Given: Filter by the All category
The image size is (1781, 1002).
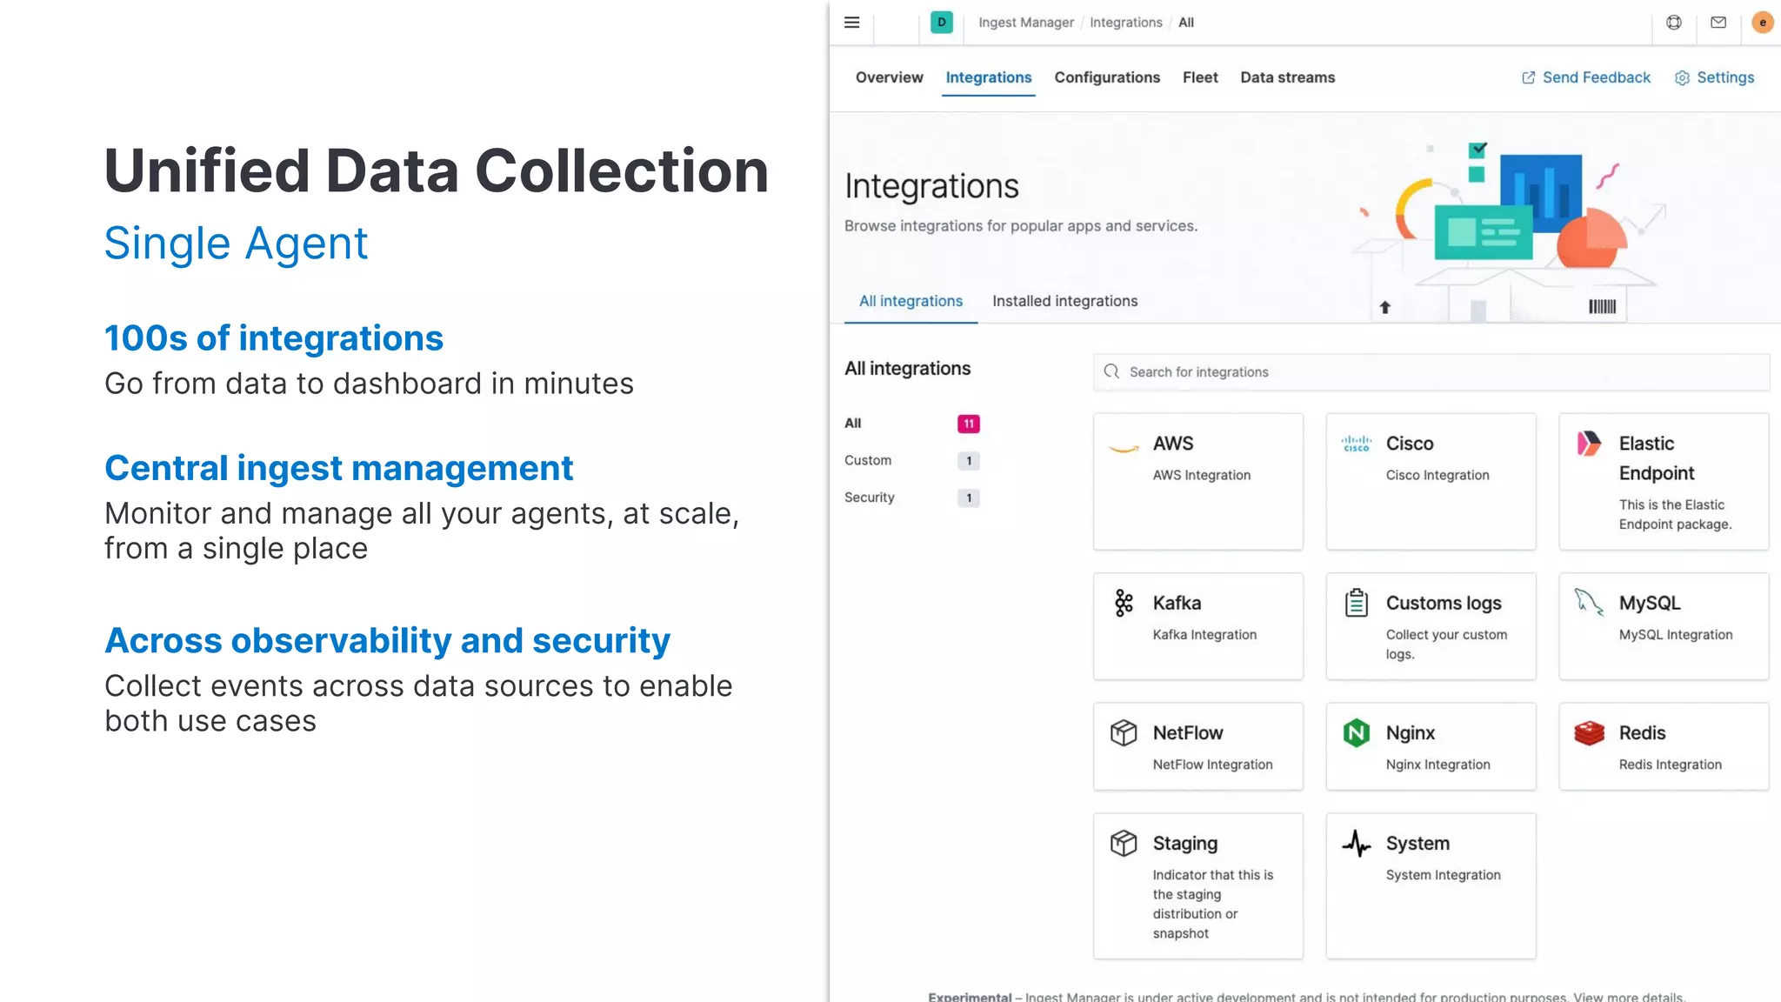Looking at the screenshot, I should click(852, 423).
